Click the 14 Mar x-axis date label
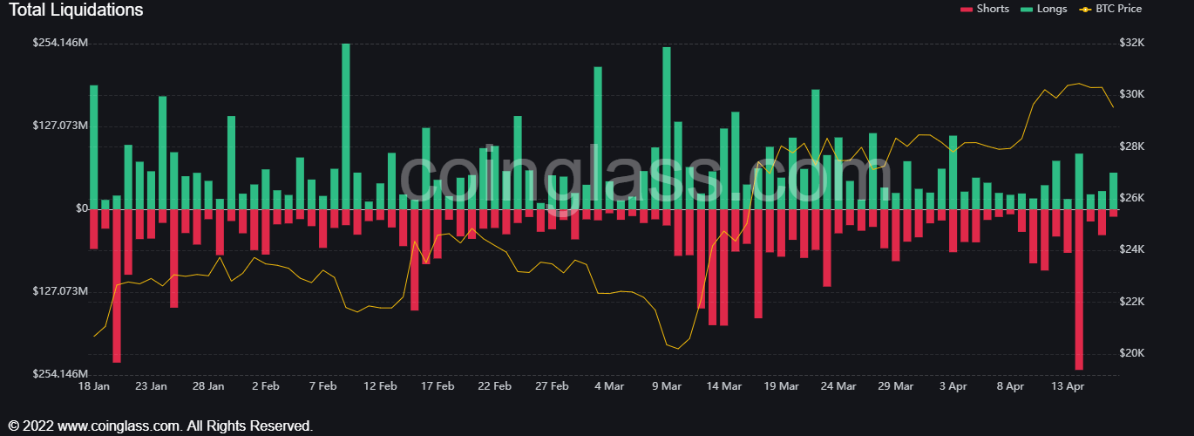Screen dimensions: 1194x436 pos(723,385)
